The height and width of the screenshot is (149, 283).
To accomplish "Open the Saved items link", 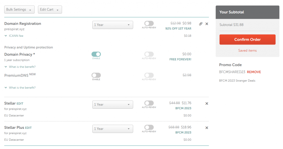I will click(247, 51).
